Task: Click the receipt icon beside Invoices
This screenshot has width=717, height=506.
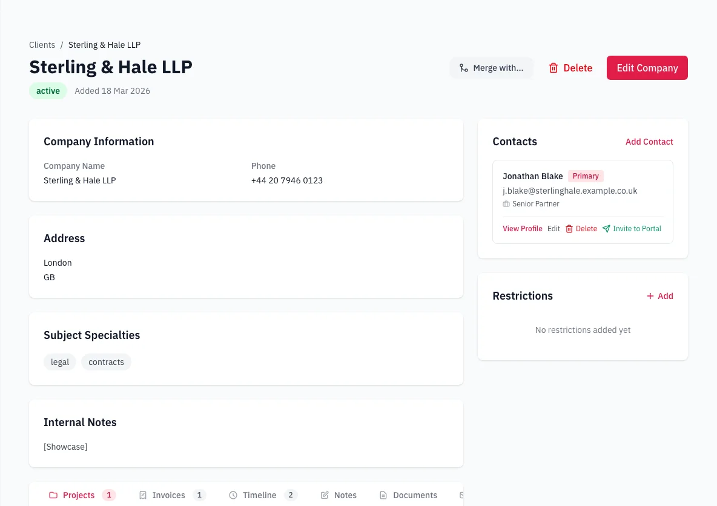Action: [142, 494]
